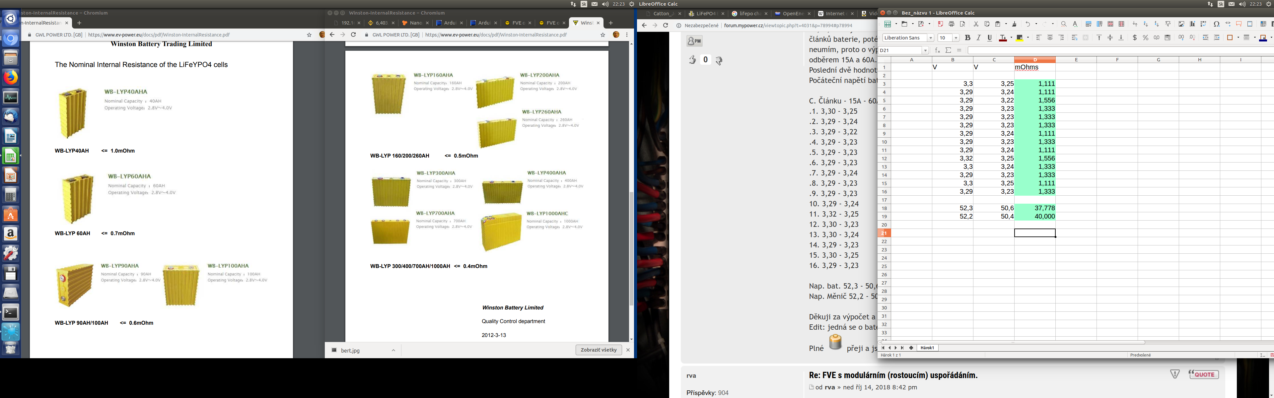Switch to the bert.jpg download item
This screenshot has width=1274, height=398.
350,351
